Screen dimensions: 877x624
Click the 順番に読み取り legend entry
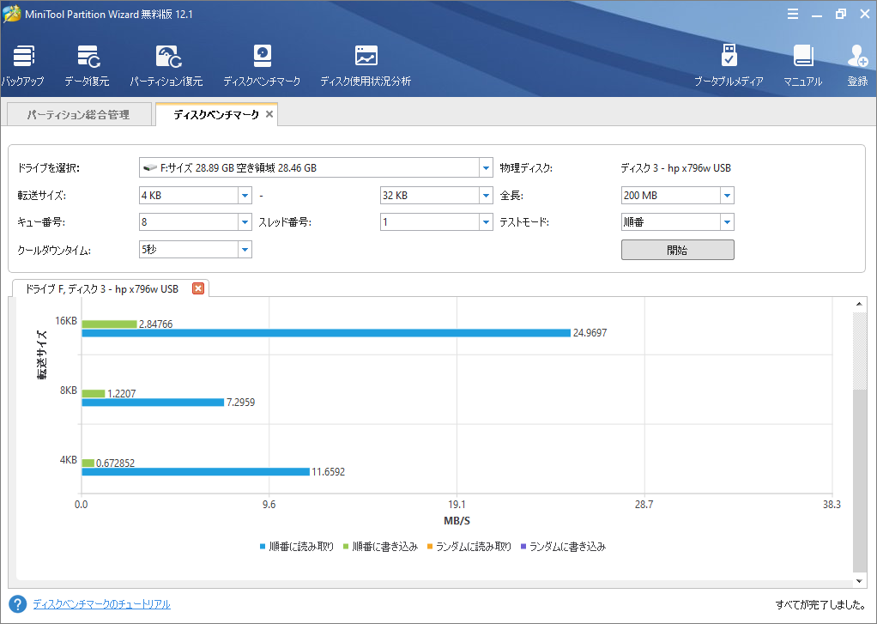pyautogui.click(x=296, y=546)
